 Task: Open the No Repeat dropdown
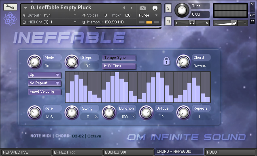(x=45, y=83)
